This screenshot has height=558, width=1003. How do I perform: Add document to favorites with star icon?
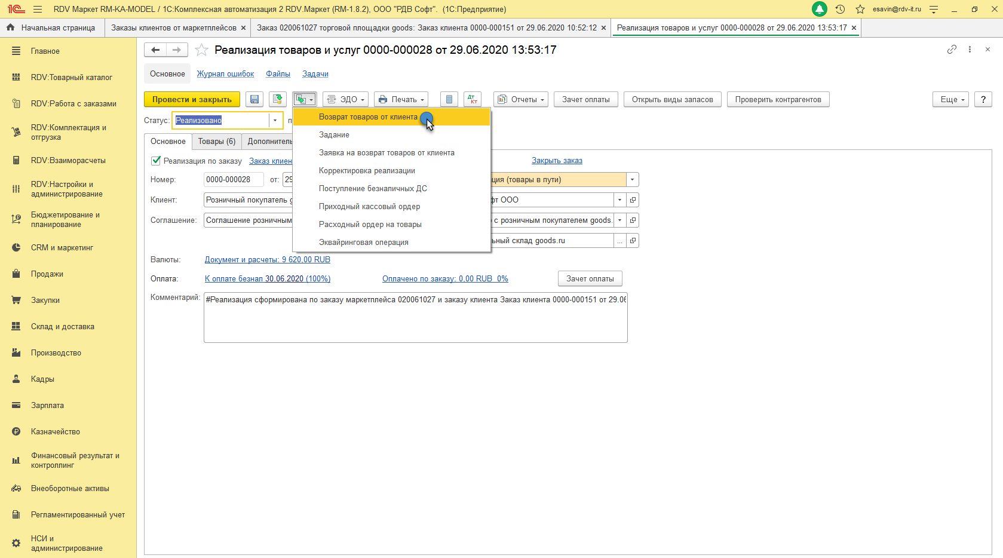coord(202,50)
